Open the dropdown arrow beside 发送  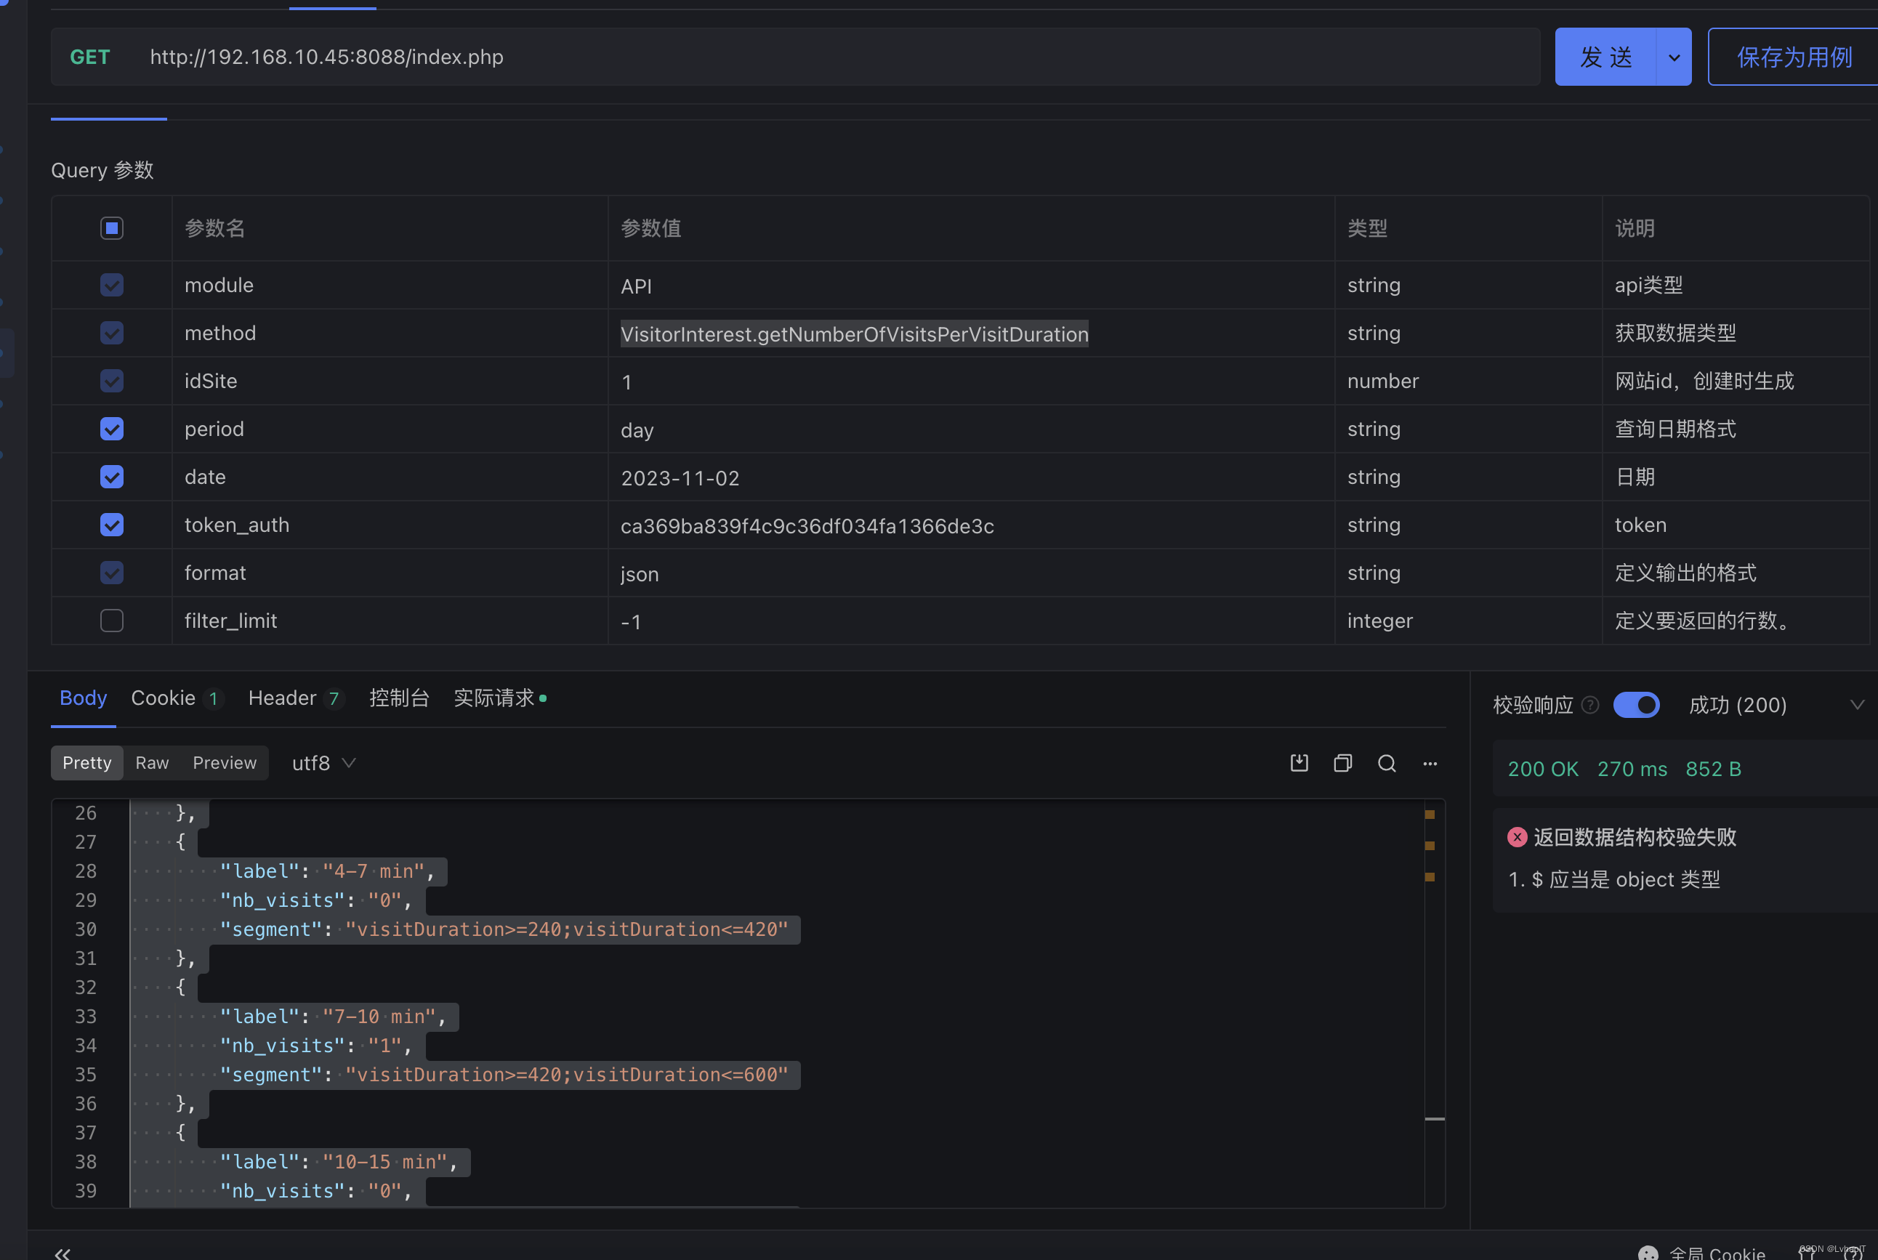(1674, 57)
